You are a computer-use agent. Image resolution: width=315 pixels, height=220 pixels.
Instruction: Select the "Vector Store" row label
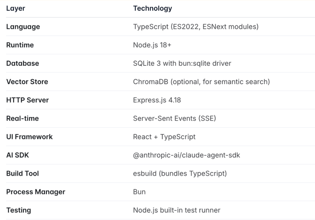coord(27,82)
